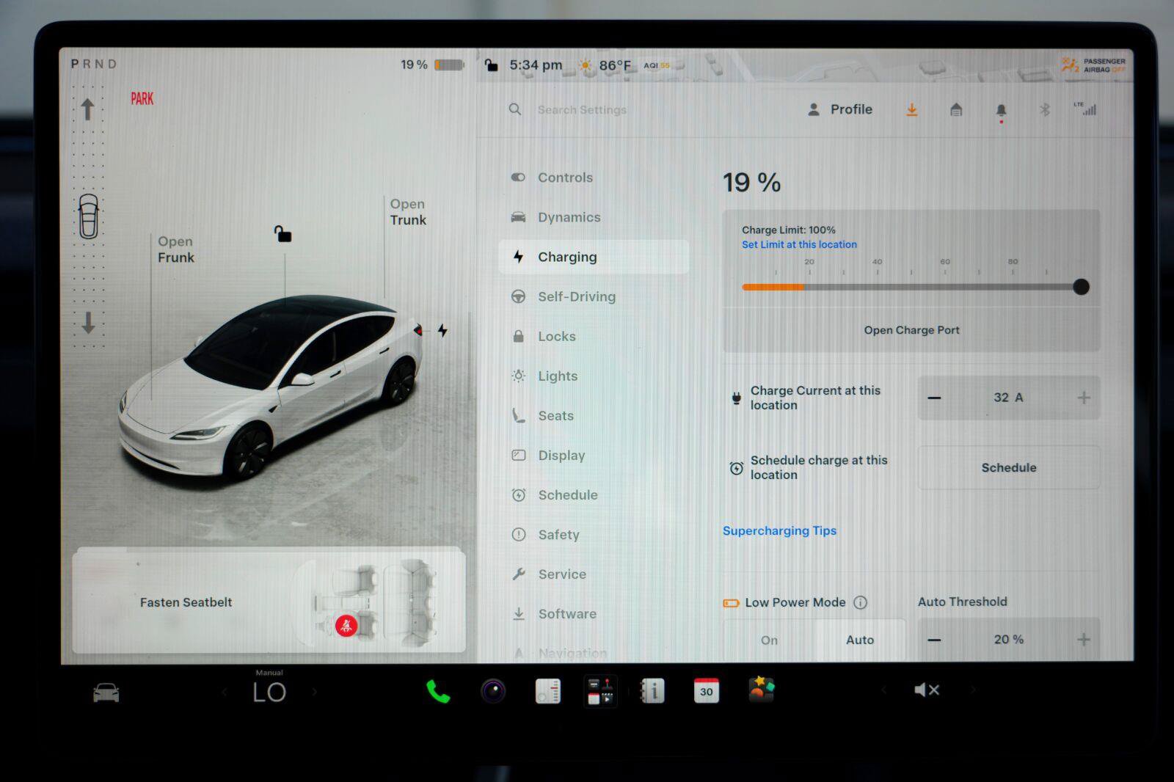Raise temperature with right chevron by LO
Image resolution: width=1174 pixels, height=782 pixels.
coord(315,691)
